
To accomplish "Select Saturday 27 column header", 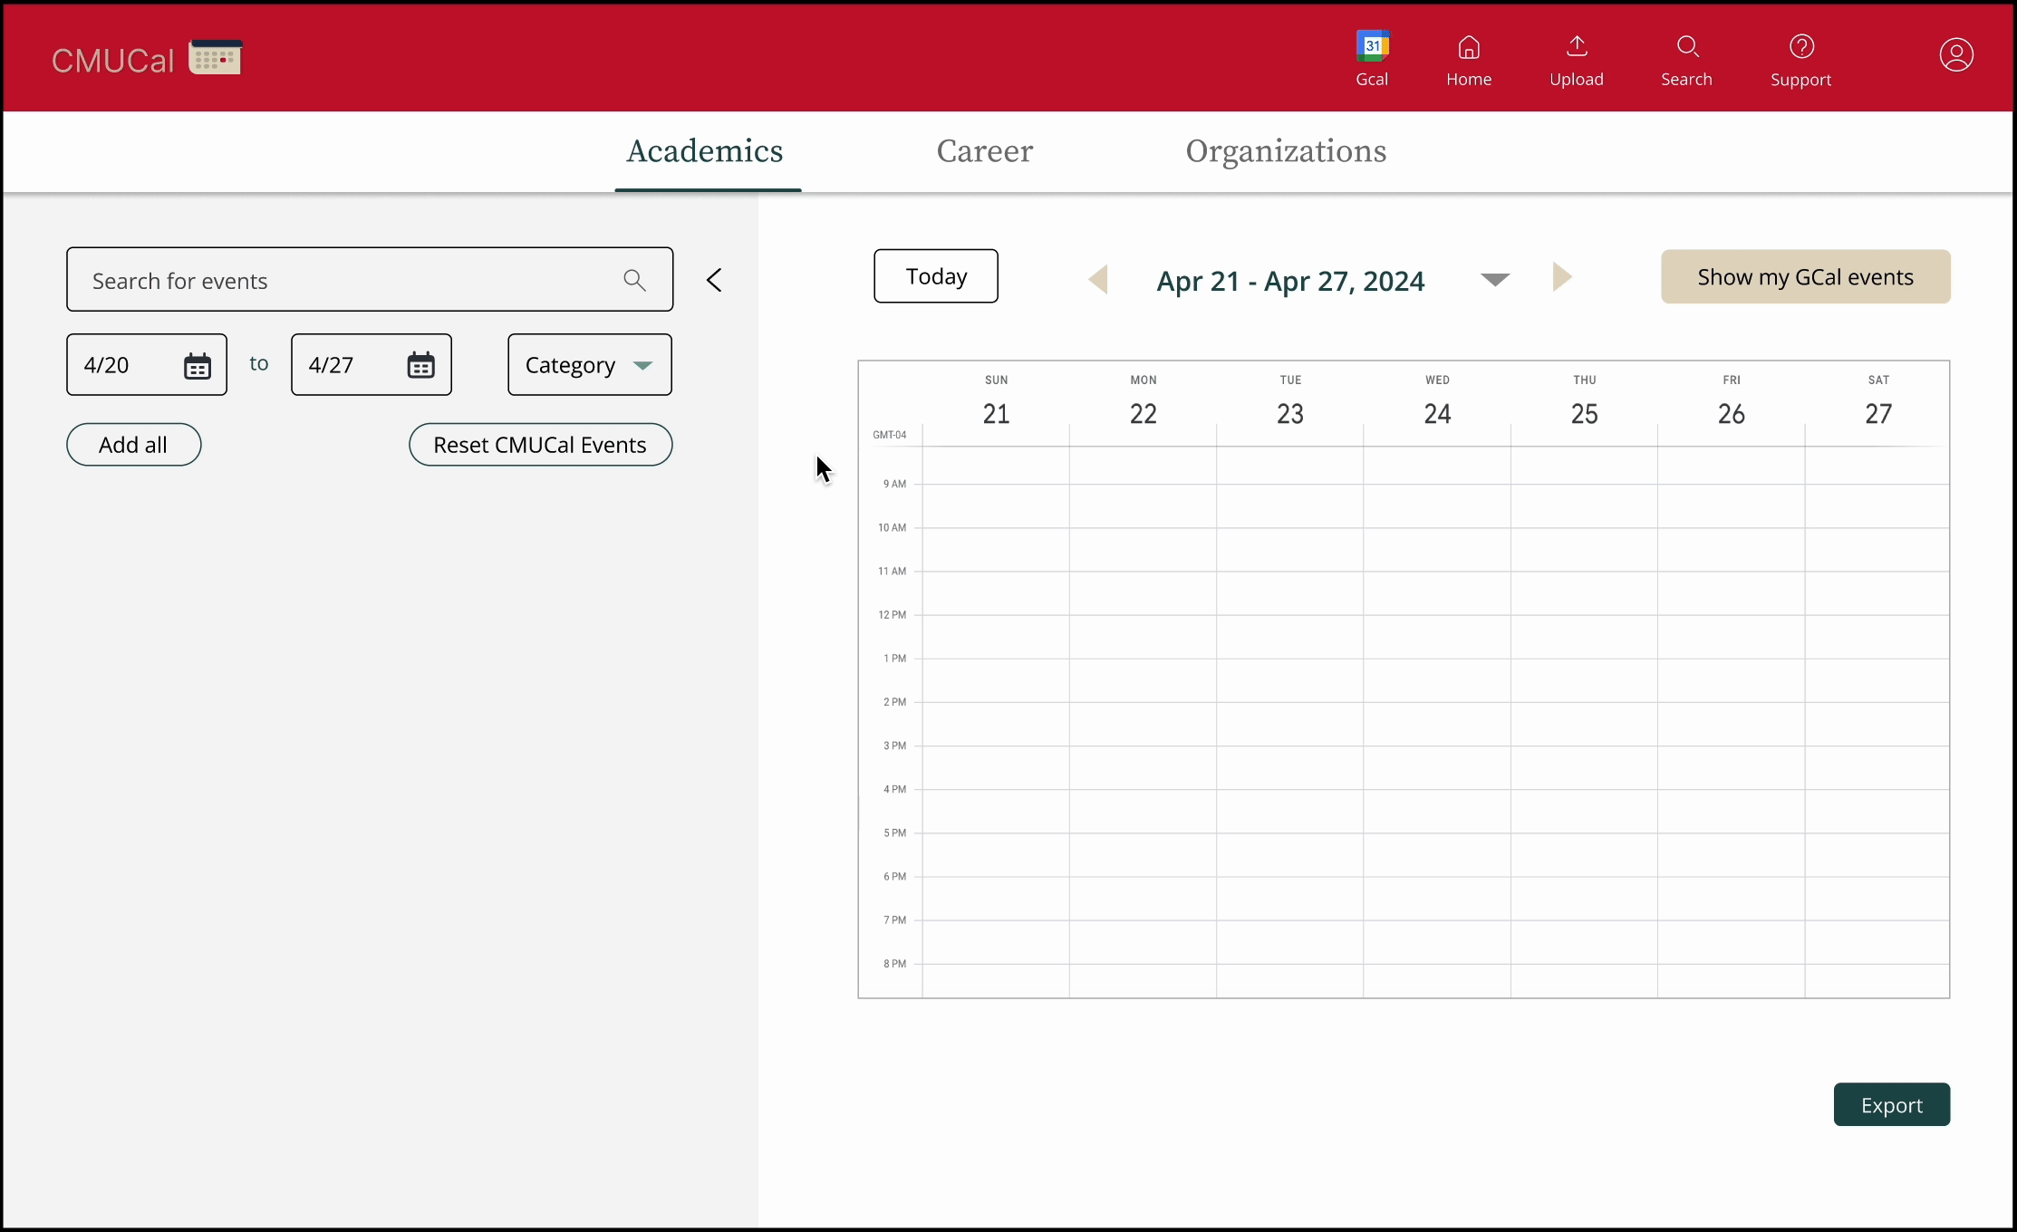I will pos(1878,401).
